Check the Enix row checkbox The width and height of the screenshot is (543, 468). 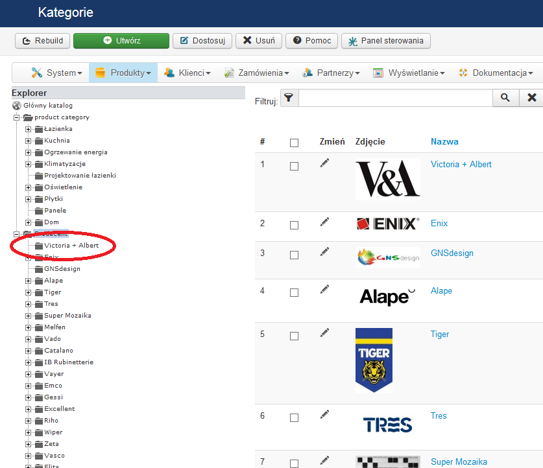coord(294,225)
